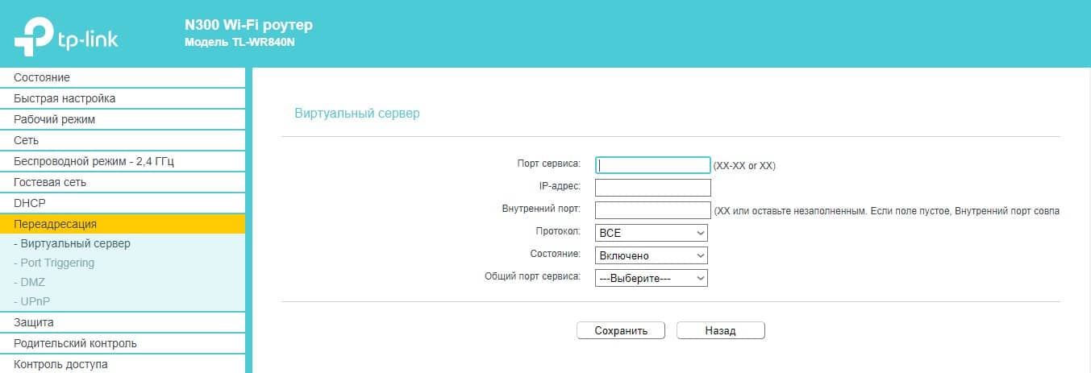Open Родительский контроль settings
The image size is (1091, 373).
tap(75, 343)
